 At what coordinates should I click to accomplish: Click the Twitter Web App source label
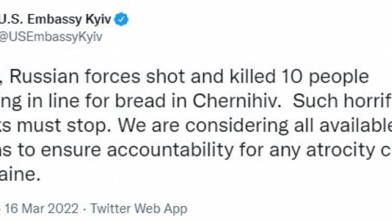(138, 209)
